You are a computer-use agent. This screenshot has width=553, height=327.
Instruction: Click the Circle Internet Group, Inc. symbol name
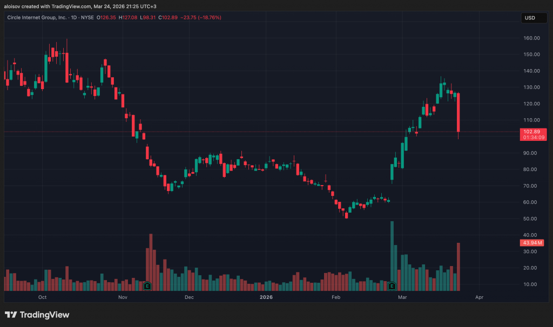point(37,17)
